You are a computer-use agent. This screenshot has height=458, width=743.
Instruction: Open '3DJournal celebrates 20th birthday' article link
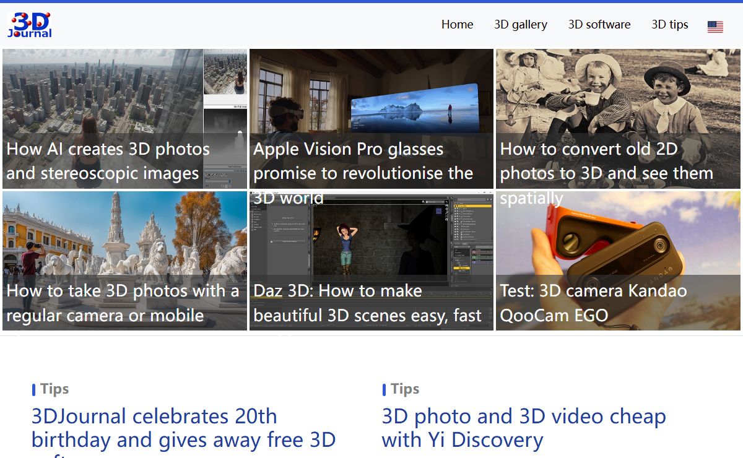click(184, 431)
